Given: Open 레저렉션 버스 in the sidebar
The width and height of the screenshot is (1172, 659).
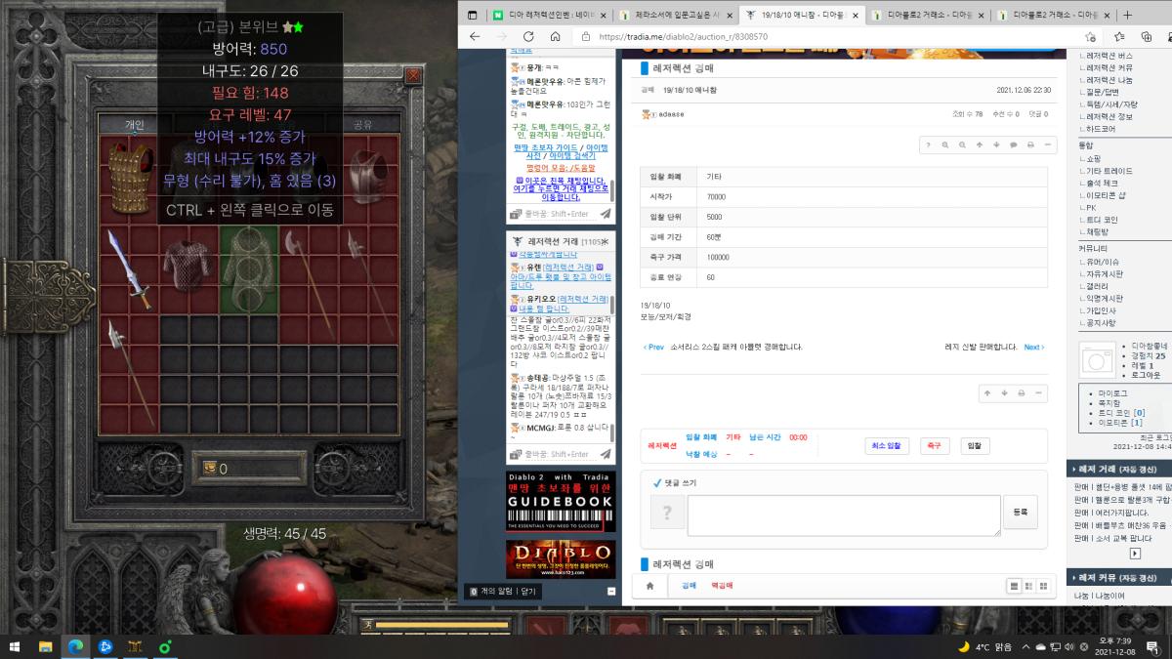Looking at the screenshot, I should click(x=1109, y=56).
